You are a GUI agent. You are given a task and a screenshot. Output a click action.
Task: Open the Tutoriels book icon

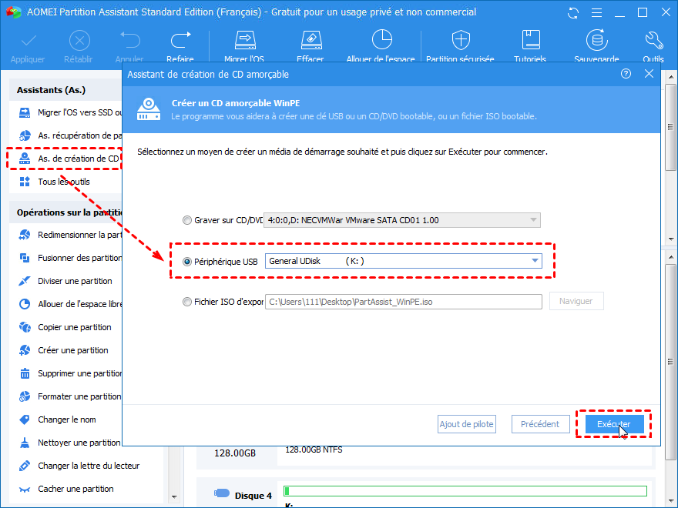(531, 40)
